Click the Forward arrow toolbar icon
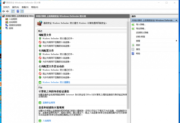Screen dimensions: 180x123 [7, 11]
